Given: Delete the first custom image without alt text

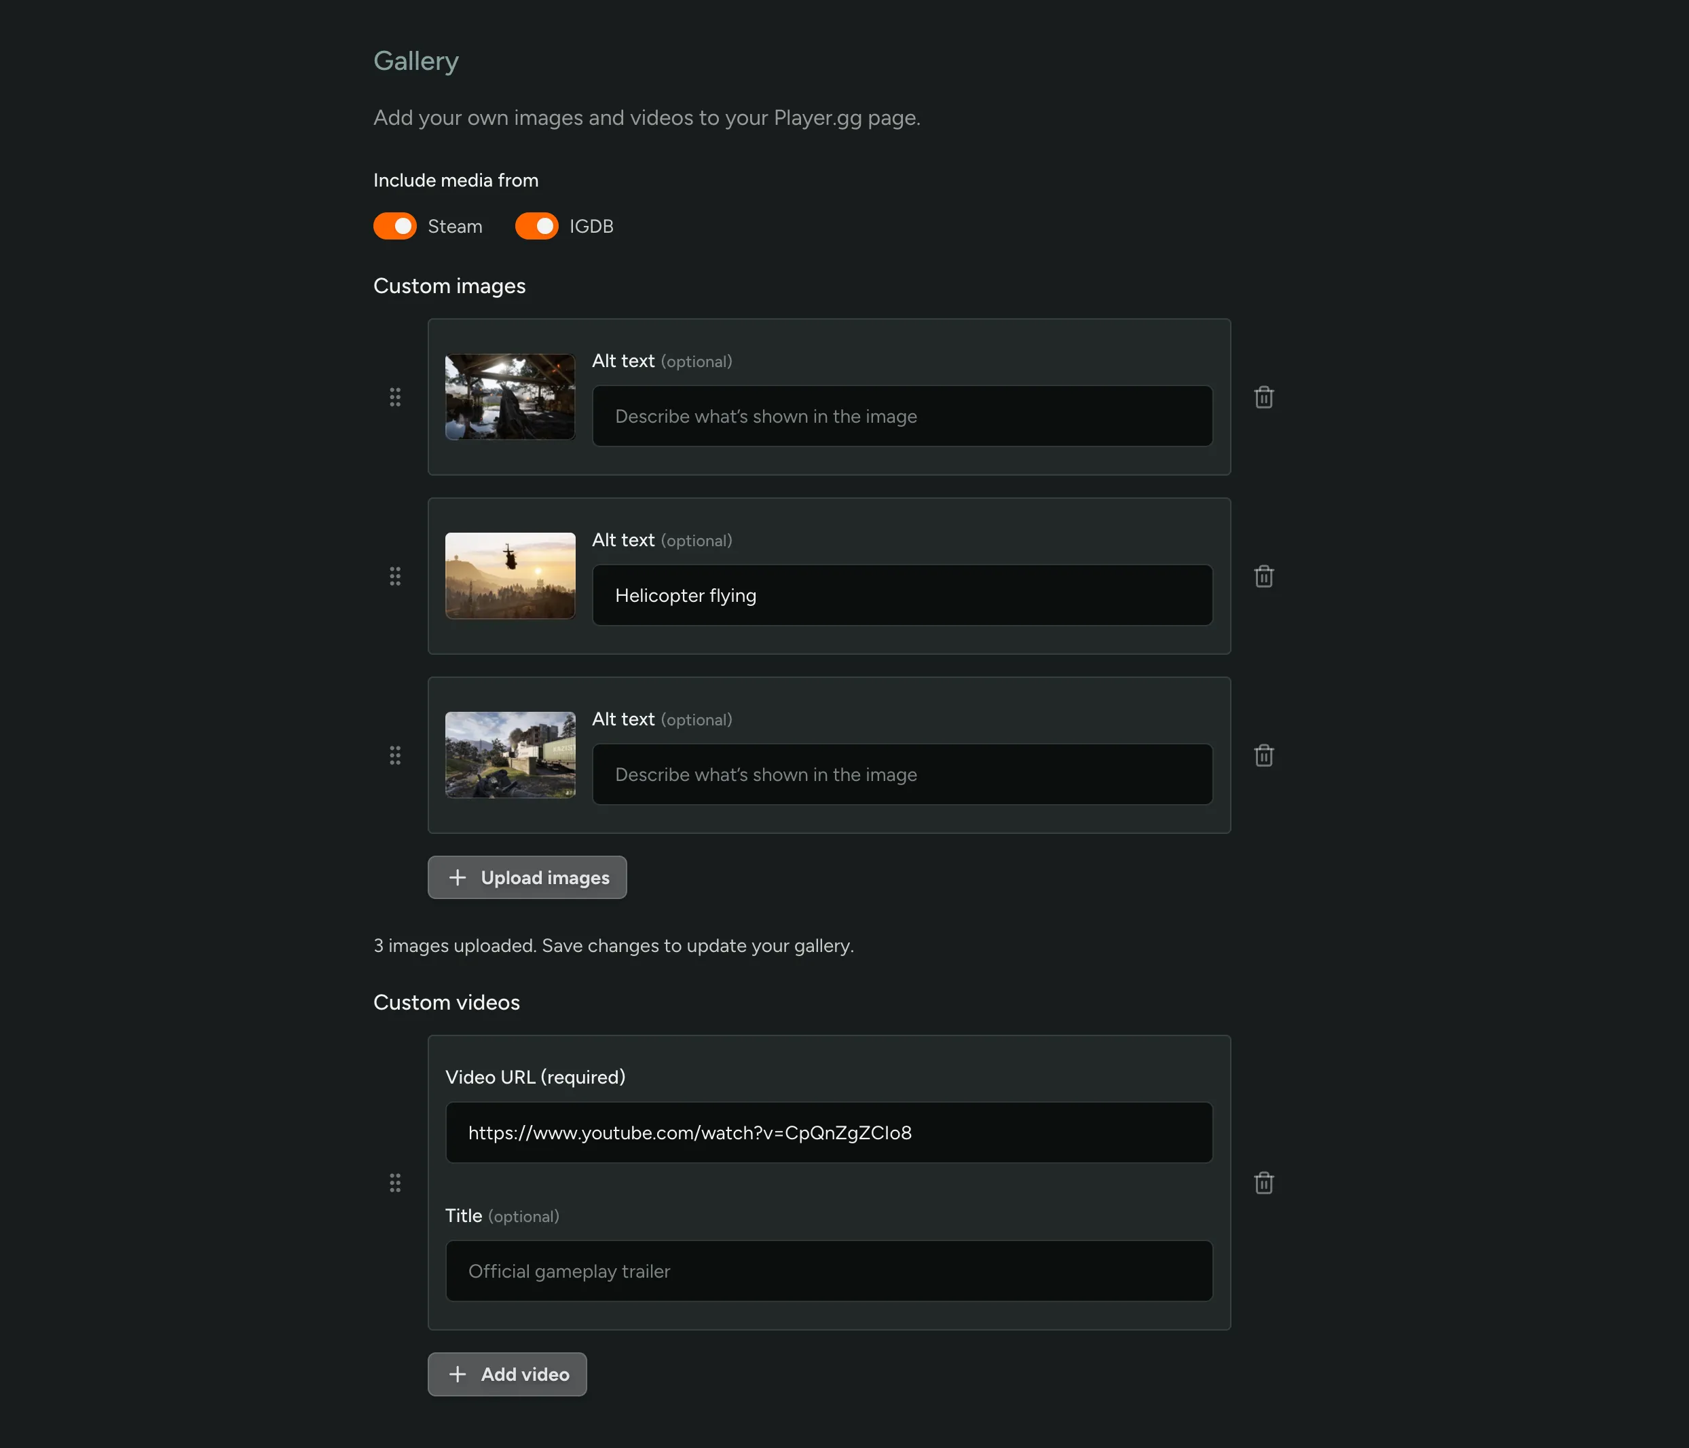Looking at the screenshot, I should coord(1263,397).
